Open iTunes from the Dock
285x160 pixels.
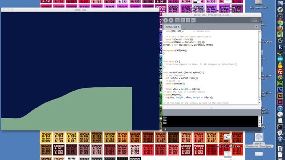280,108
